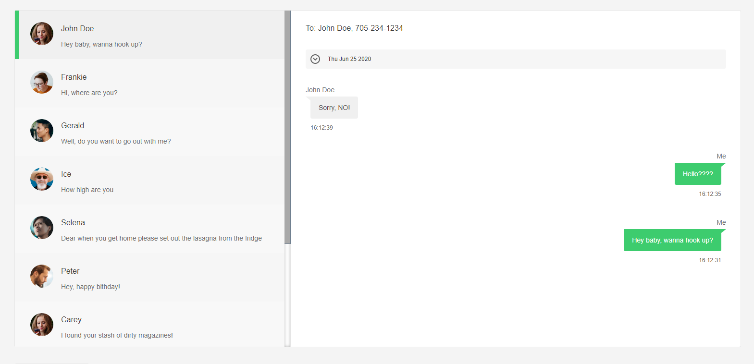Click the Thu Jun 25 2020 date bar

[515, 59]
